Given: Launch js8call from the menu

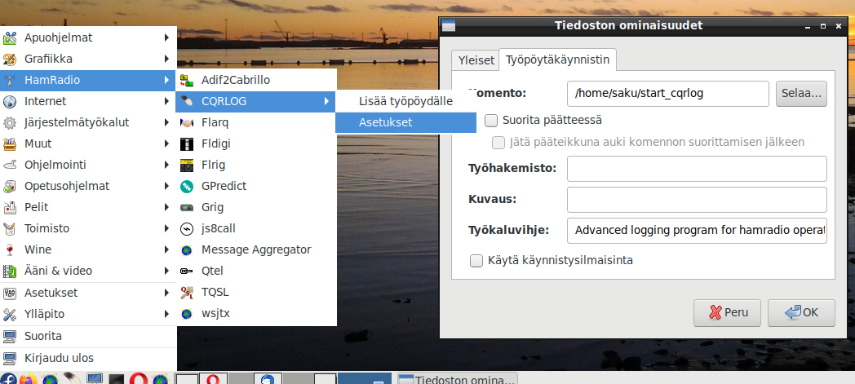Looking at the screenshot, I should click(256, 229).
